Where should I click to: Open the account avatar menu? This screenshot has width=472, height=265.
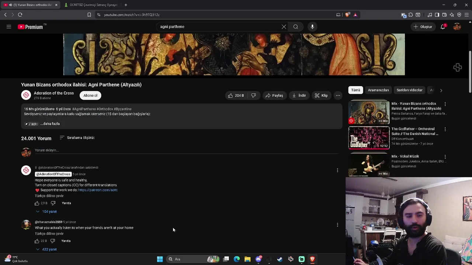point(457,26)
